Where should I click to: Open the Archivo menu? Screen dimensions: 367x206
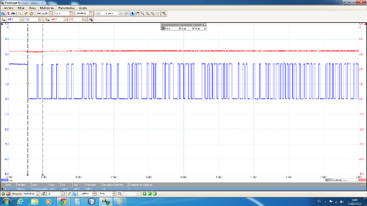9,8
